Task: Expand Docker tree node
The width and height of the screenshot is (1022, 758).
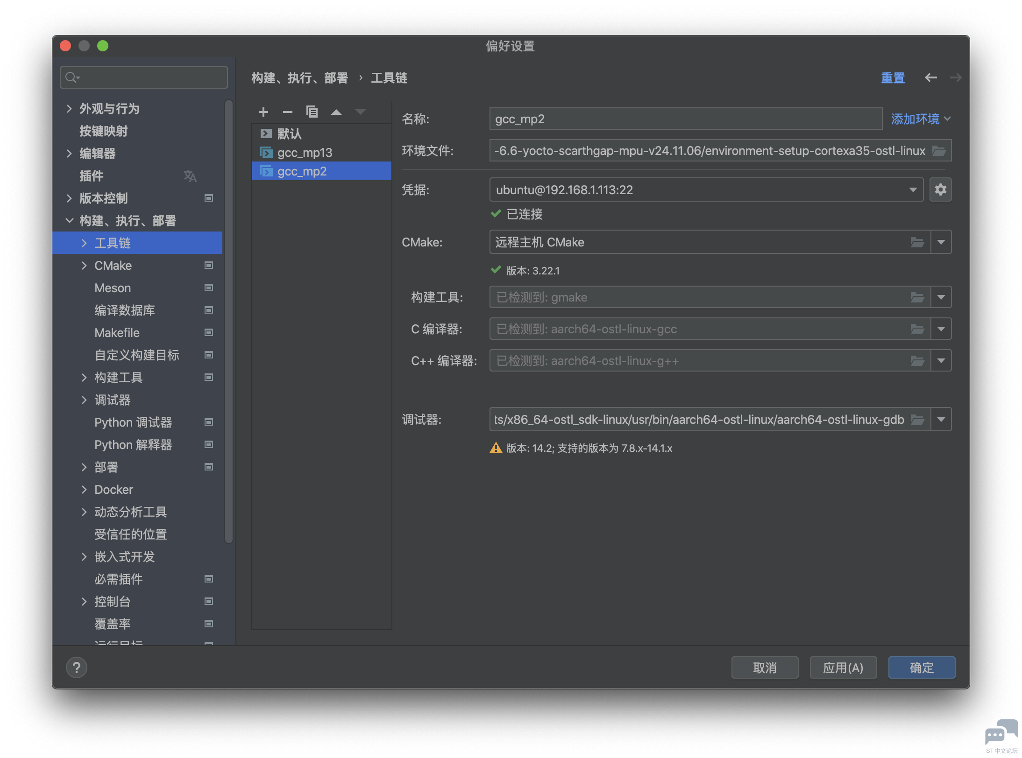Action: [x=84, y=490]
